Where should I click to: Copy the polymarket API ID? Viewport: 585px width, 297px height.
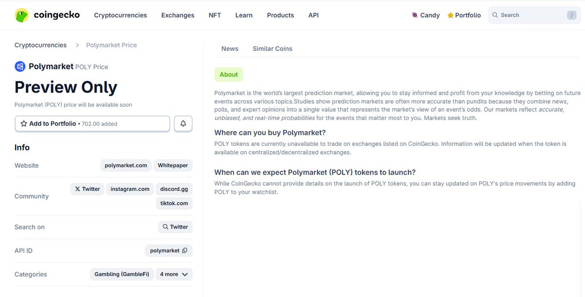pos(185,251)
